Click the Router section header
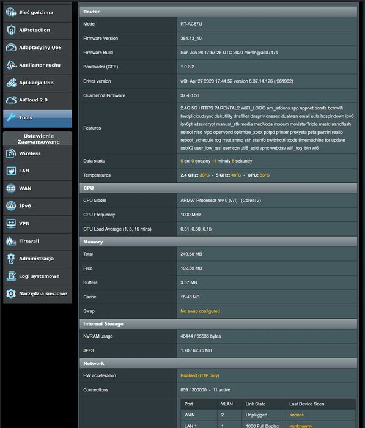Viewport: 365px width, 428px height. click(218, 12)
